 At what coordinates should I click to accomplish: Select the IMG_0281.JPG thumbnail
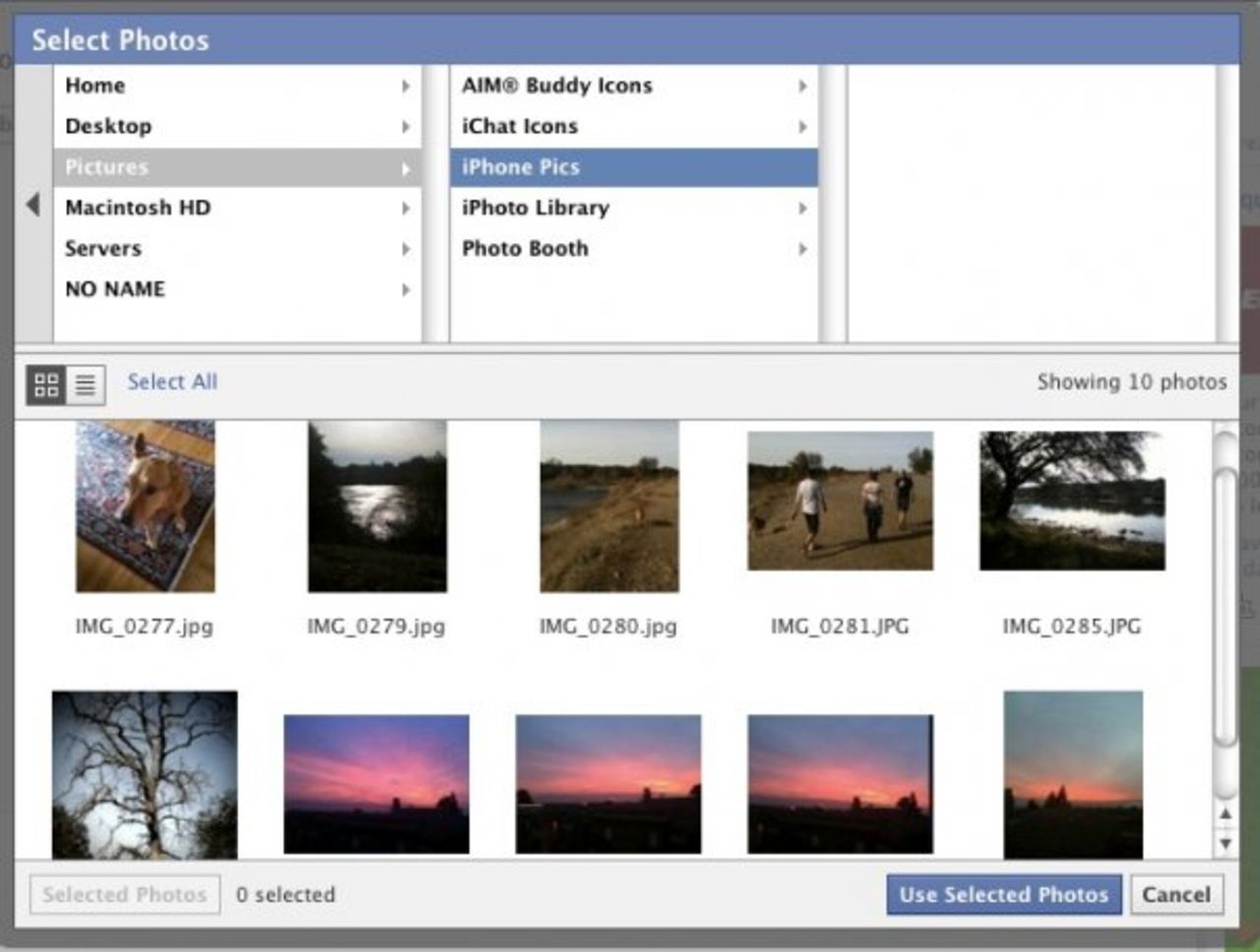pyautogui.click(x=840, y=500)
